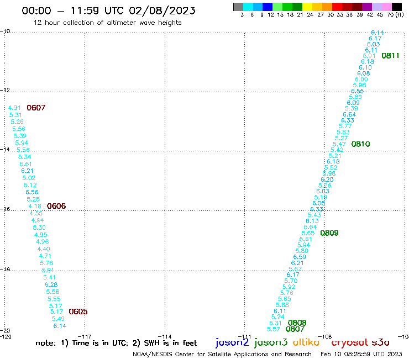Click the legend number '21'

tap(300, 14)
